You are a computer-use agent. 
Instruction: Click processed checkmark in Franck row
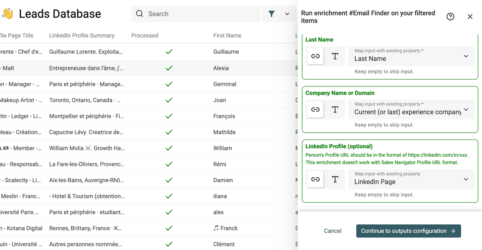coord(169,228)
